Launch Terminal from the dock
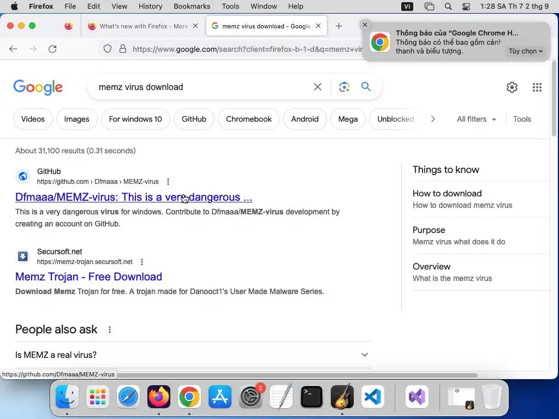This screenshot has width=559, height=419. click(x=312, y=397)
